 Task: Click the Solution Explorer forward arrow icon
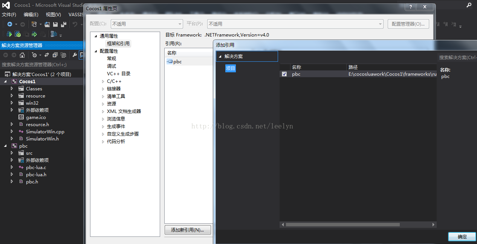(14, 55)
